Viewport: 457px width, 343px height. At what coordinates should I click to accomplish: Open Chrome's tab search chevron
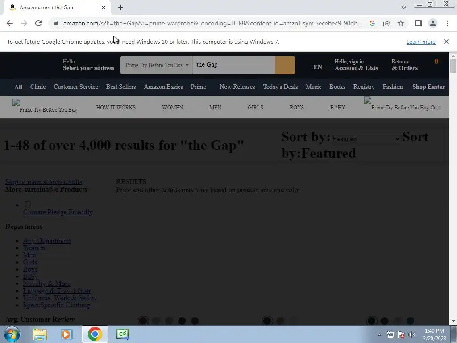(x=403, y=8)
